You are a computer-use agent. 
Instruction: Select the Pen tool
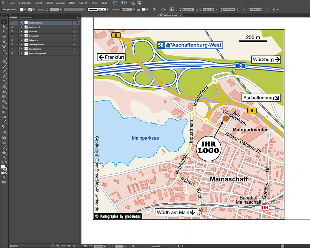4,41
